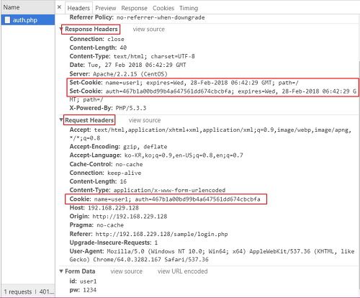360x298 pixels.
Task: Click the Connection: close header line
Action: point(97,39)
